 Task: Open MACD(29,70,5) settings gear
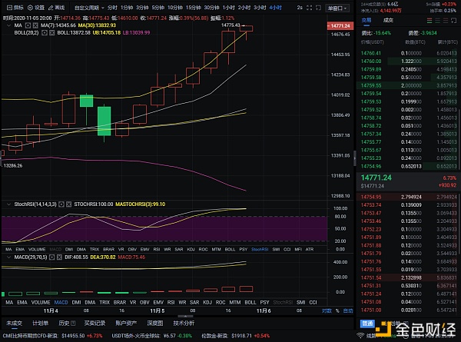tap(51, 257)
